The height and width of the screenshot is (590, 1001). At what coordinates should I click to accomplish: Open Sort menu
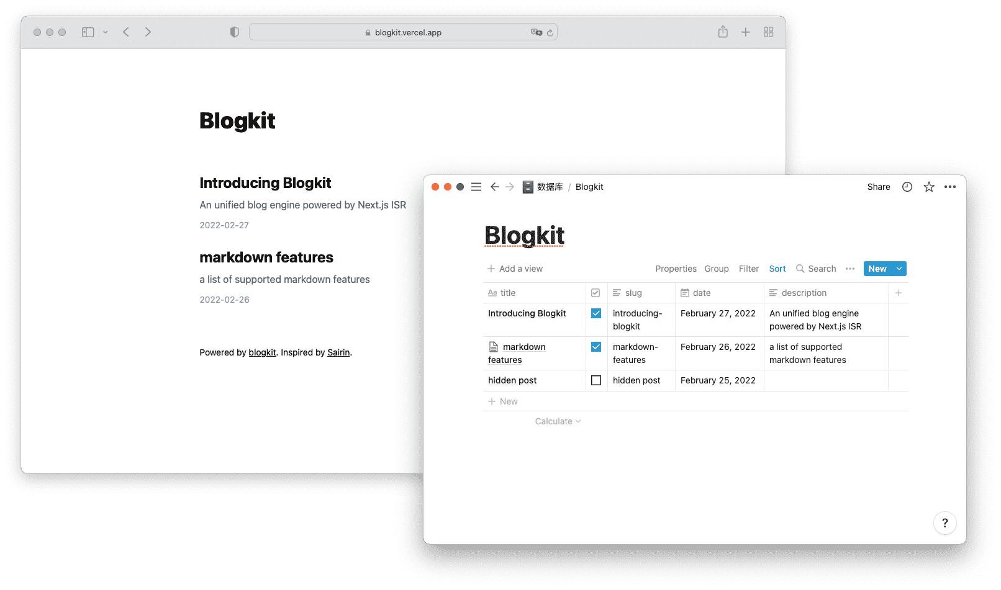pos(777,269)
